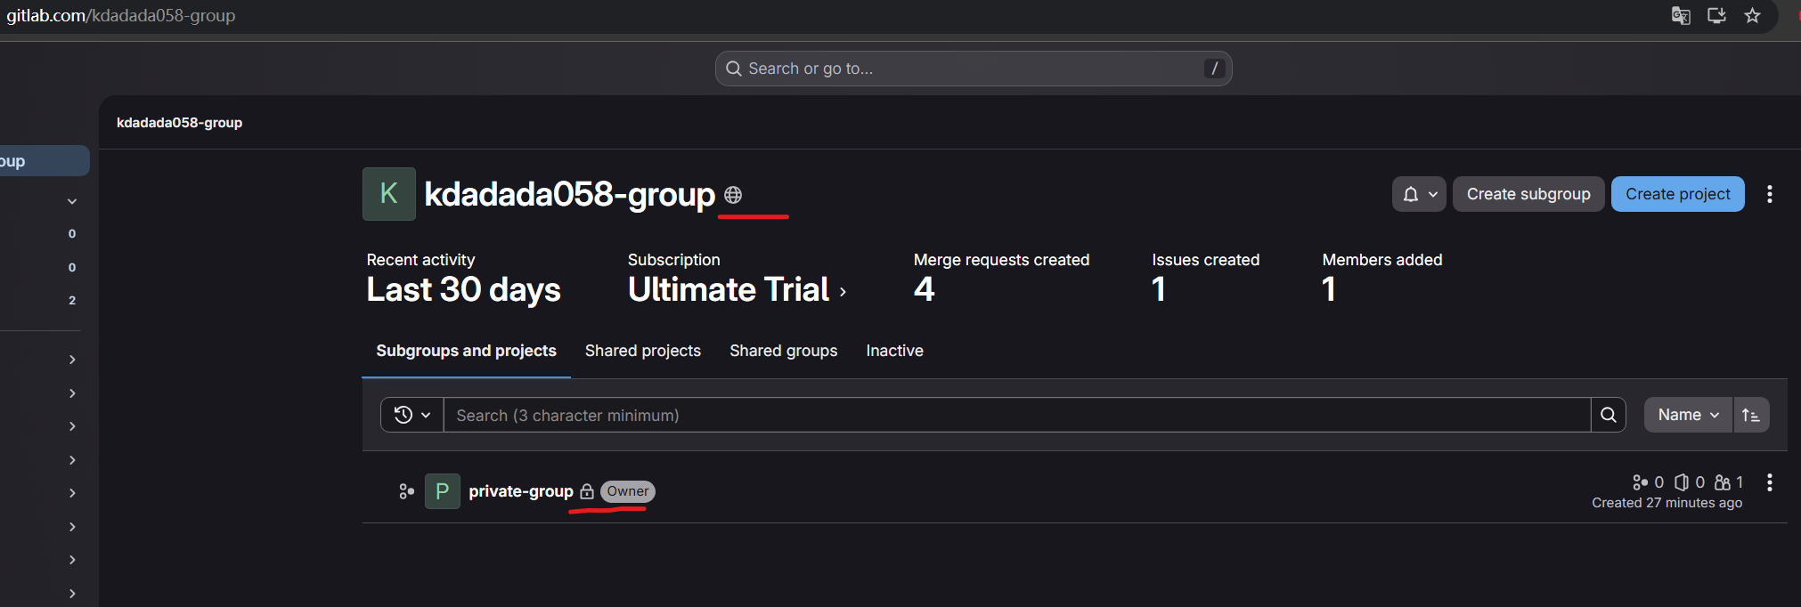Open the notification bell dropdown
This screenshot has width=1801, height=607.
pos(1419,194)
